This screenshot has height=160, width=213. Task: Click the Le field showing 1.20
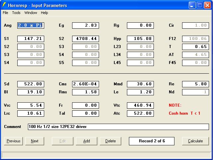140,92
